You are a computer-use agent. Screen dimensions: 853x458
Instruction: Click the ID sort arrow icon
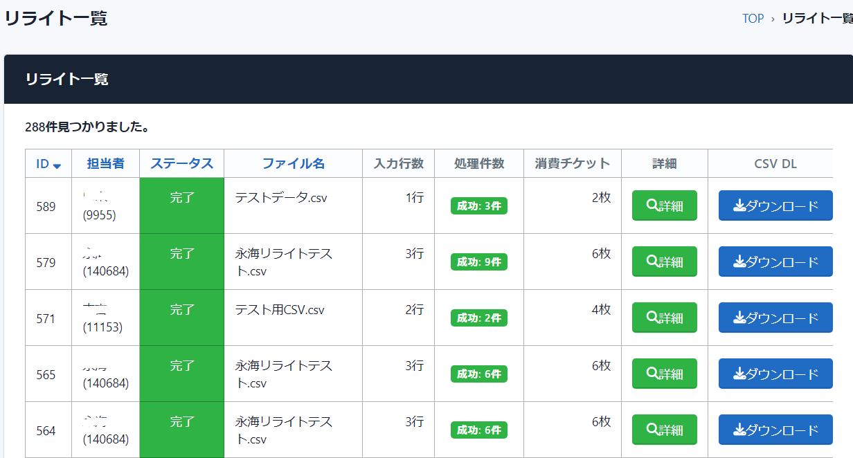click(x=57, y=165)
